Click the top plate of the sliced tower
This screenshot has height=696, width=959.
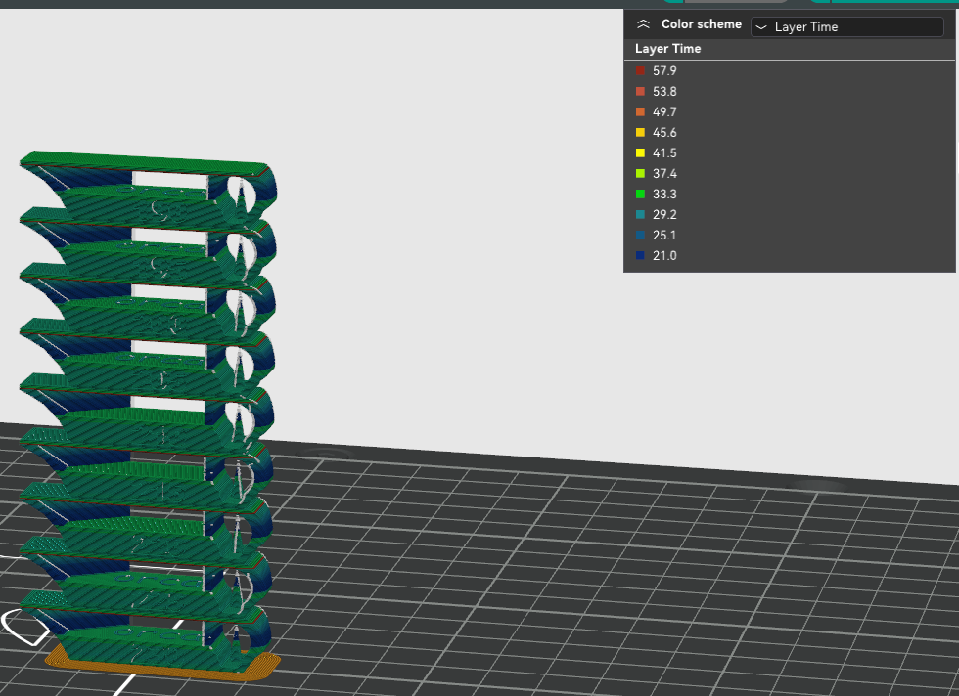pyautogui.click(x=144, y=162)
